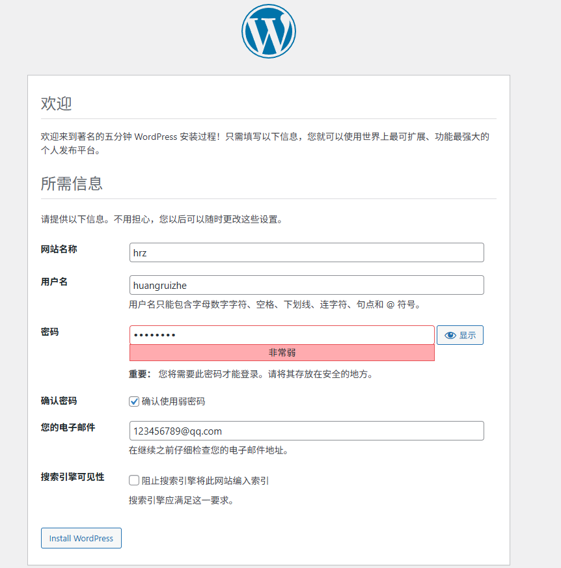The width and height of the screenshot is (561, 568).
Task: Click the 搜索引擎可见性 label
Action: click(72, 477)
